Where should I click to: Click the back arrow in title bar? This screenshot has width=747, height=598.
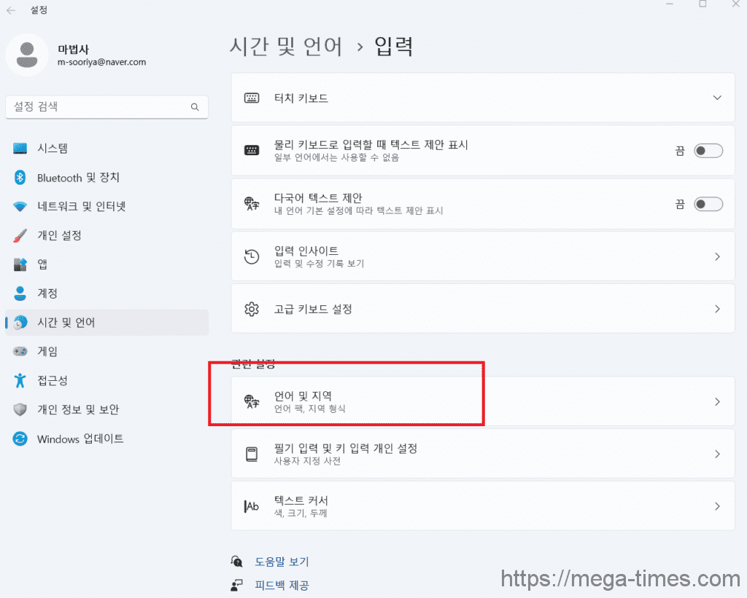tap(11, 10)
